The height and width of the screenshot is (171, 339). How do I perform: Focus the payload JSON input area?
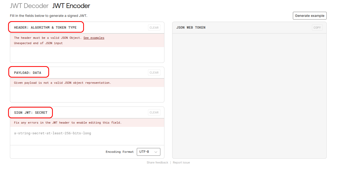(87, 94)
